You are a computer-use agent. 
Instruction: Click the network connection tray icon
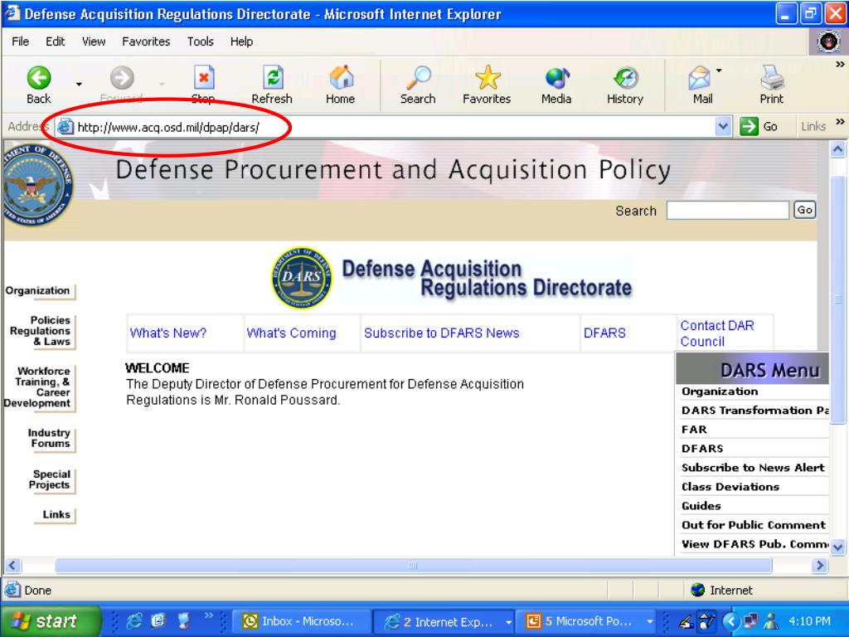(x=751, y=621)
